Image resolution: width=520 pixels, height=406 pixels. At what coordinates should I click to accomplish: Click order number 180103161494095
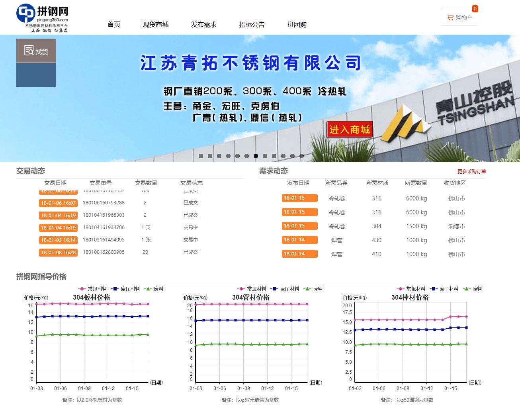104,240
